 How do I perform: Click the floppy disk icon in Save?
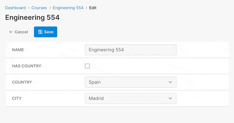40,32
